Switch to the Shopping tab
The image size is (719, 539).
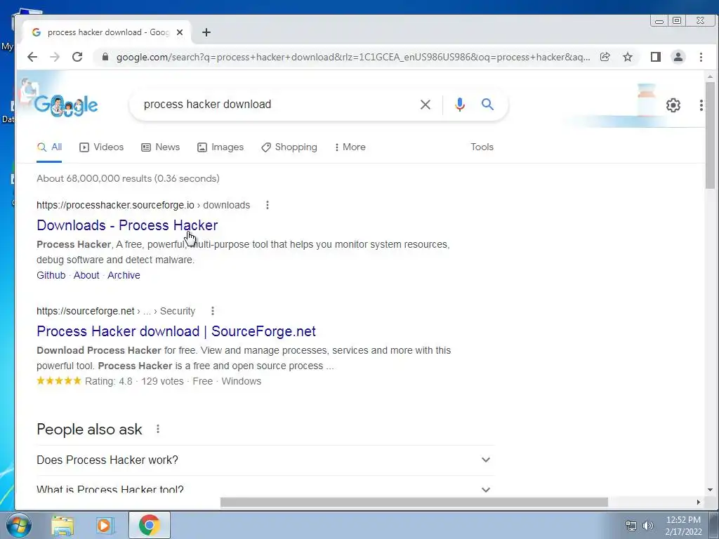tap(289, 147)
